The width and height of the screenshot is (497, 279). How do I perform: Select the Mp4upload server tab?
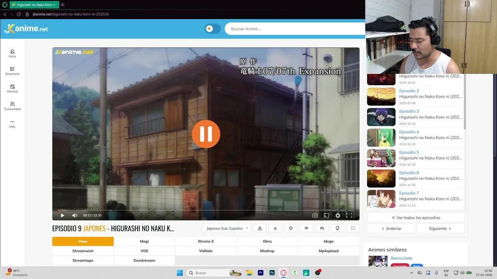[328, 251]
